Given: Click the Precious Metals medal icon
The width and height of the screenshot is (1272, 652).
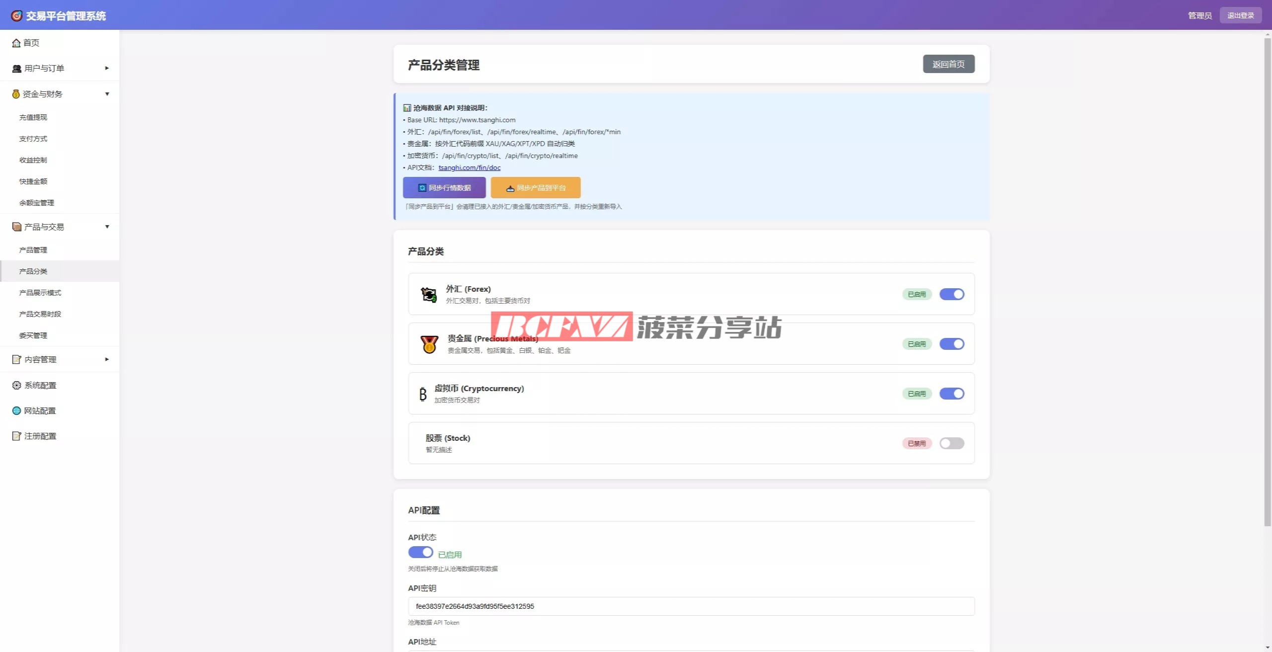Looking at the screenshot, I should (x=429, y=344).
